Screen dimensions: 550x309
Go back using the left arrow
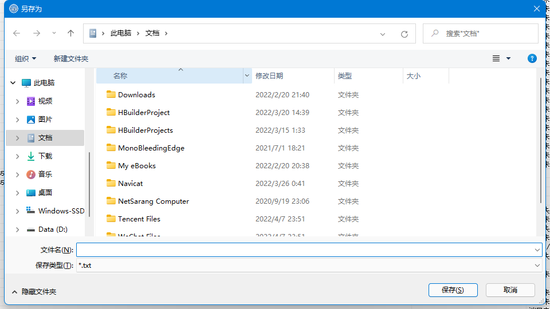click(x=17, y=33)
